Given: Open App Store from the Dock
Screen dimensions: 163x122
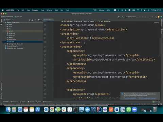Looking at the screenshot, I should tap(38, 109).
